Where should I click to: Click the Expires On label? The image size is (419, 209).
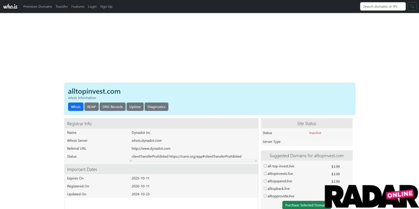(75, 178)
